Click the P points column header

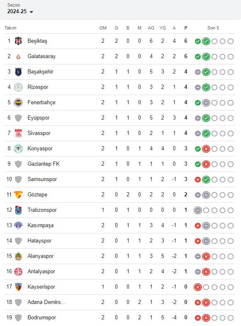[x=185, y=28]
